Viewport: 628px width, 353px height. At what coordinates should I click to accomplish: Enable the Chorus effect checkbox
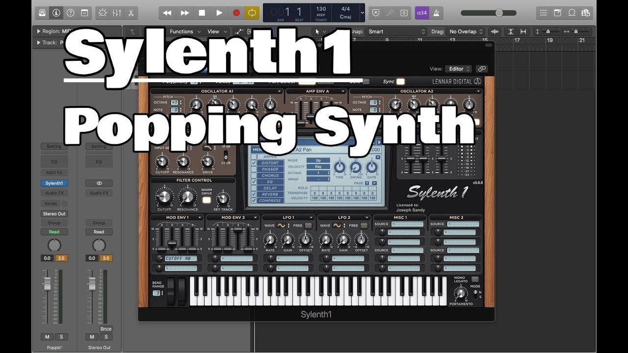tap(254, 176)
